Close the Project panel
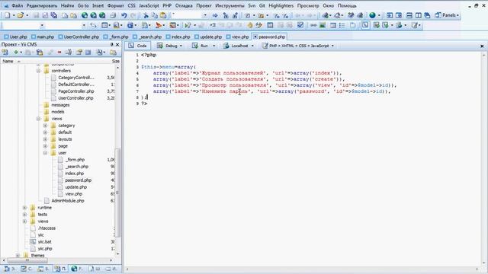The image size is (488, 274). [117, 45]
